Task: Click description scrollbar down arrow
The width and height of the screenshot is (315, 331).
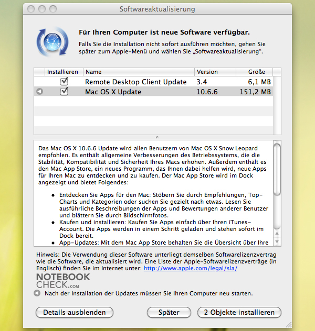Action: click(277, 242)
